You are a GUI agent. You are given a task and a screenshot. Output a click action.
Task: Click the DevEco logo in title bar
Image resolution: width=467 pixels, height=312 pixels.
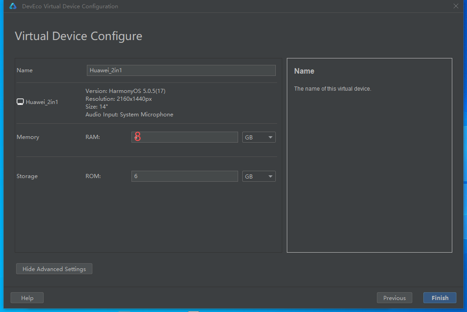click(x=13, y=6)
